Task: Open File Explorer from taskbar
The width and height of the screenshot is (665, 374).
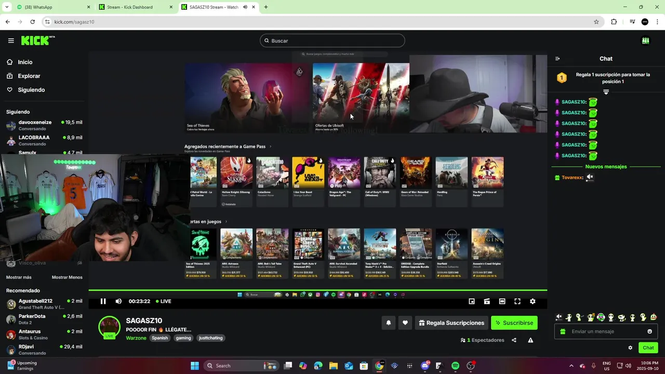Action: pos(333,366)
